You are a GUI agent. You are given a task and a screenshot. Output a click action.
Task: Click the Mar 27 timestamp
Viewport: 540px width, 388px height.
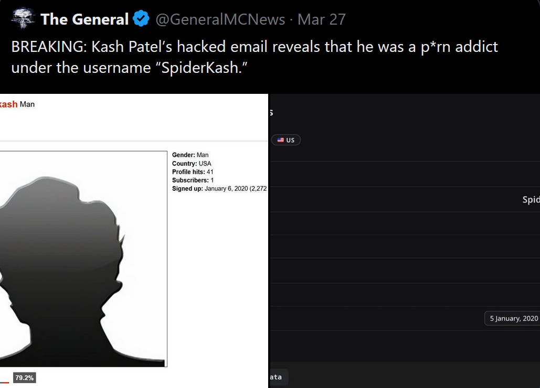(x=321, y=20)
